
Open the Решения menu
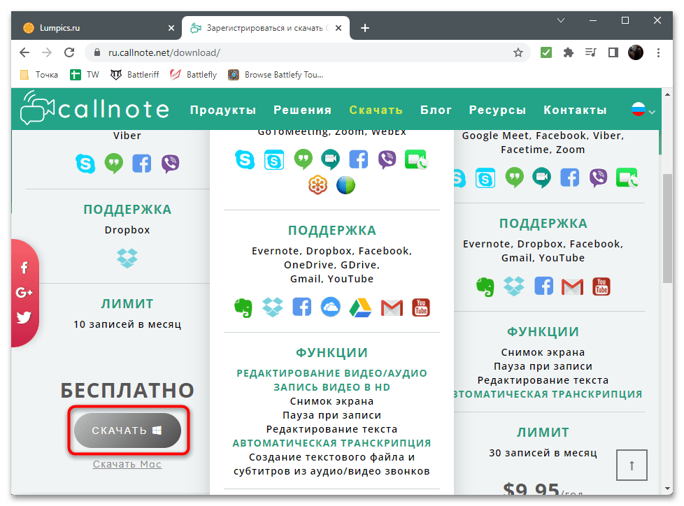pyautogui.click(x=302, y=110)
